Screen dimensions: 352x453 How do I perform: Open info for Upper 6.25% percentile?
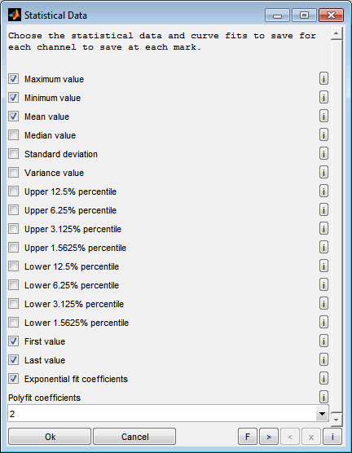click(323, 210)
